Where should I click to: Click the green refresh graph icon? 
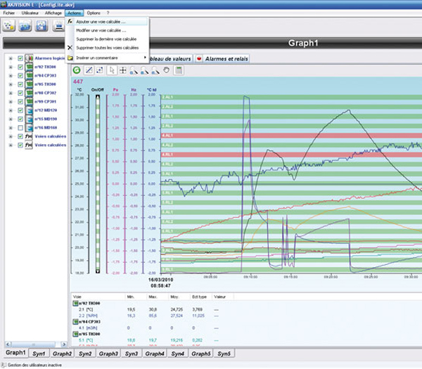[77, 70]
